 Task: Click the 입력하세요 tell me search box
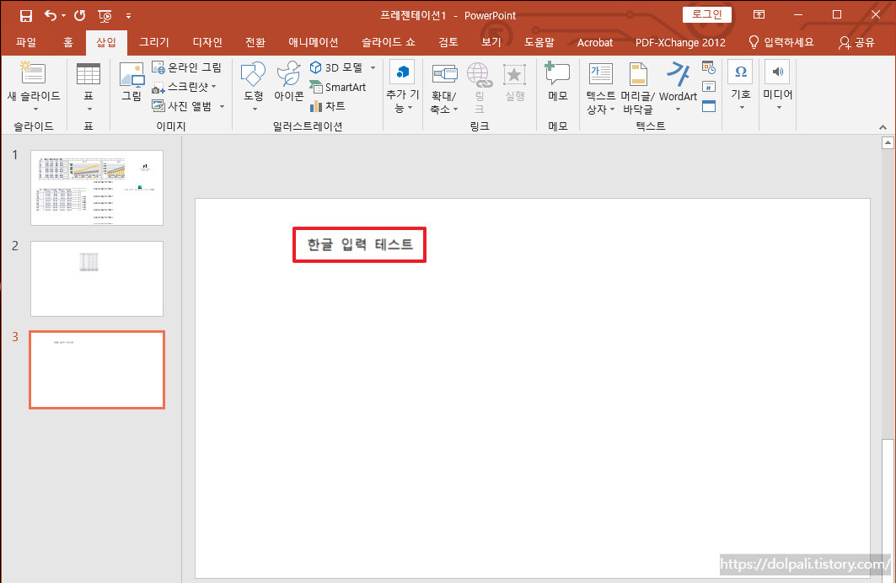click(781, 42)
